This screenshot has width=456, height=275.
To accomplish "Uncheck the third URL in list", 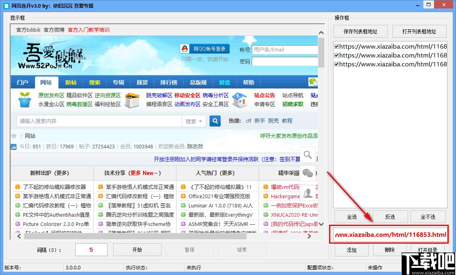I will coord(336,64).
